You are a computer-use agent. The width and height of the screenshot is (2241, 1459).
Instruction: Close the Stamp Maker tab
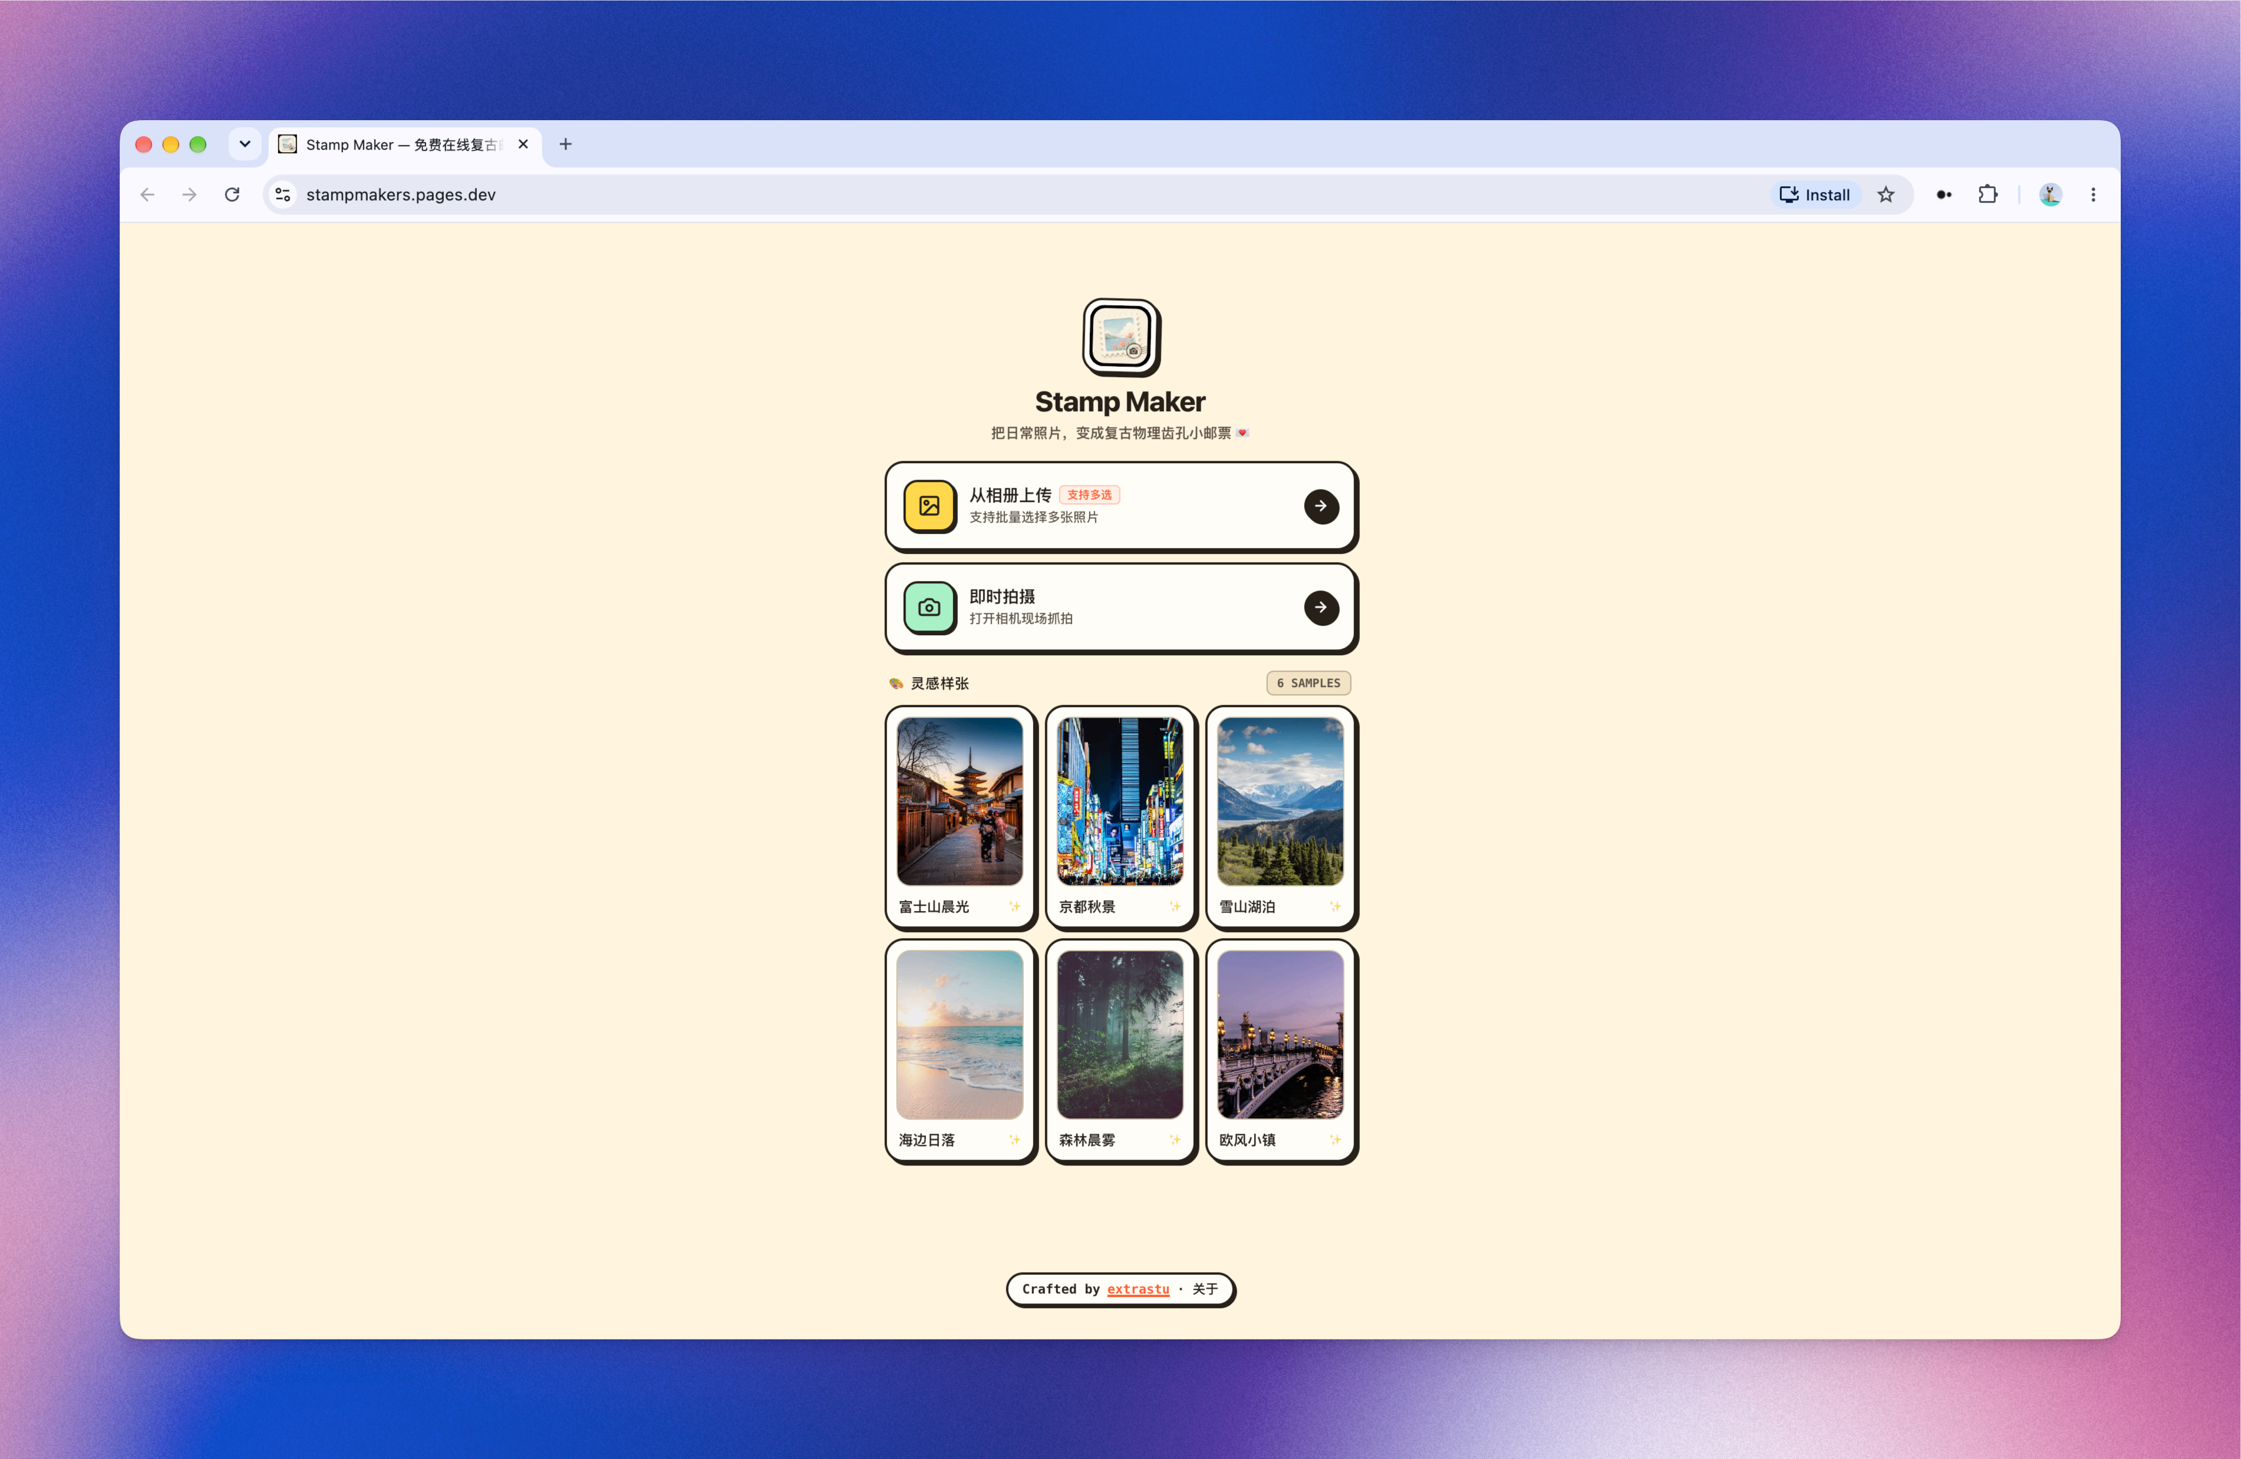[x=523, y=144]
